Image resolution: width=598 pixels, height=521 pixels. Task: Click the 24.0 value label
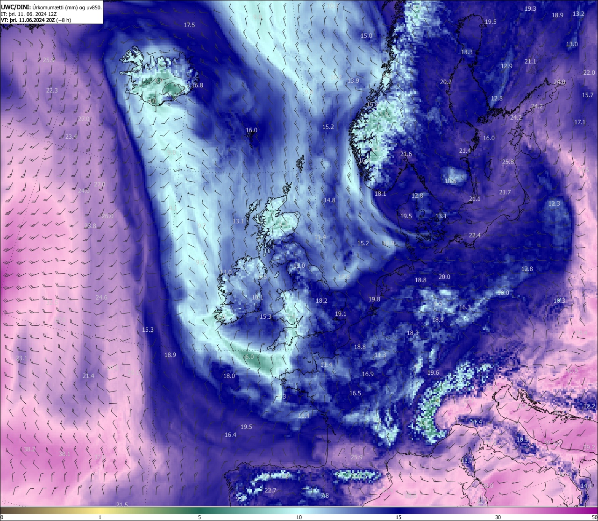click(x=84, y=191)
